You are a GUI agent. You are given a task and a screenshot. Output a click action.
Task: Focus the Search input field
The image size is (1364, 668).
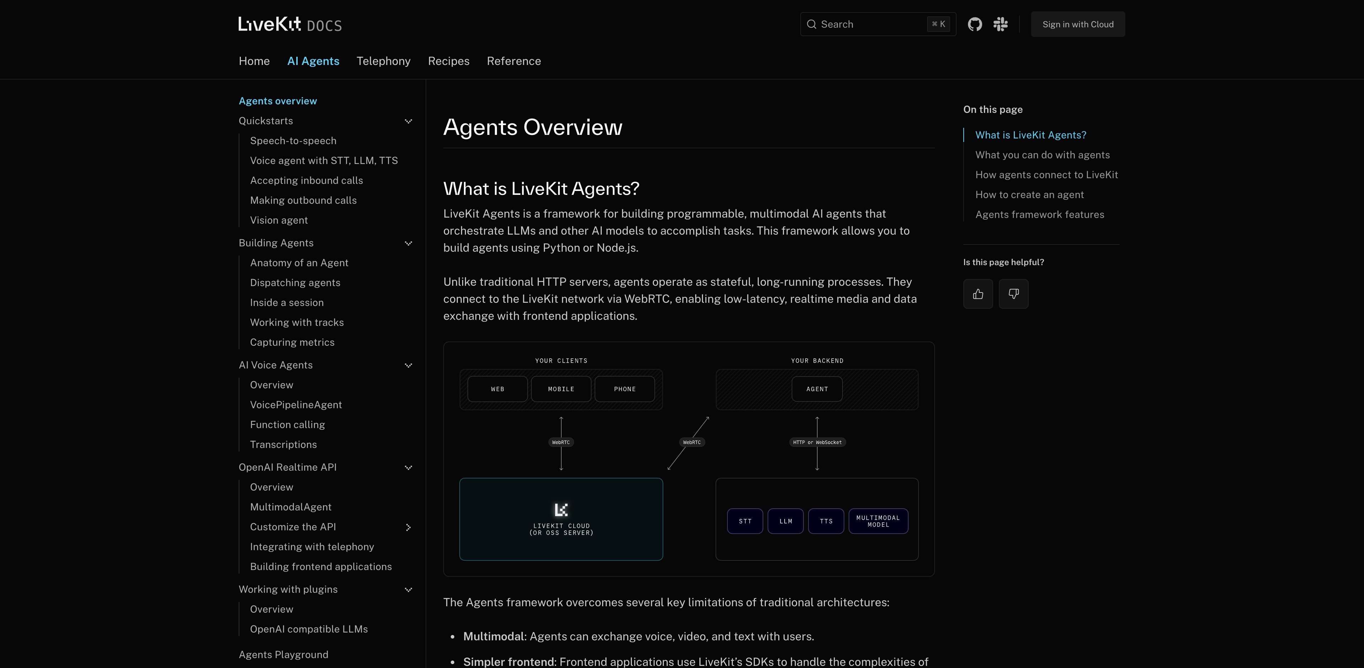coord(878,24)
